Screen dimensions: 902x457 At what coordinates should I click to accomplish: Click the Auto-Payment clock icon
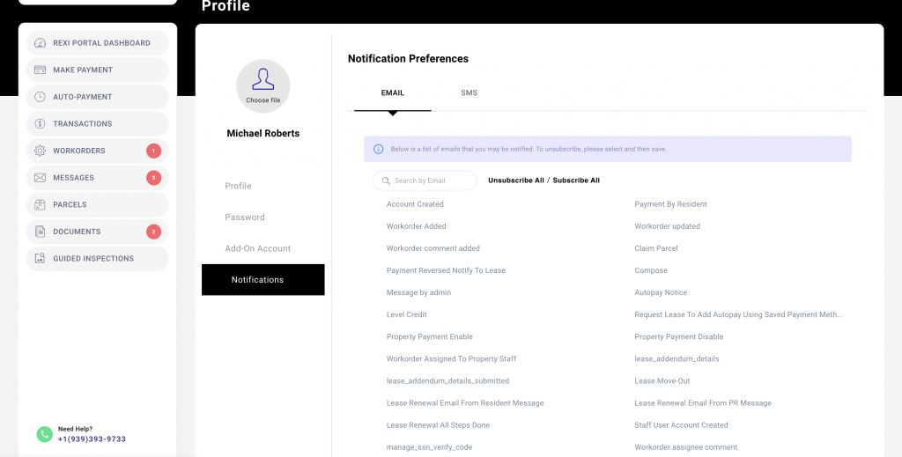(40, 97)
